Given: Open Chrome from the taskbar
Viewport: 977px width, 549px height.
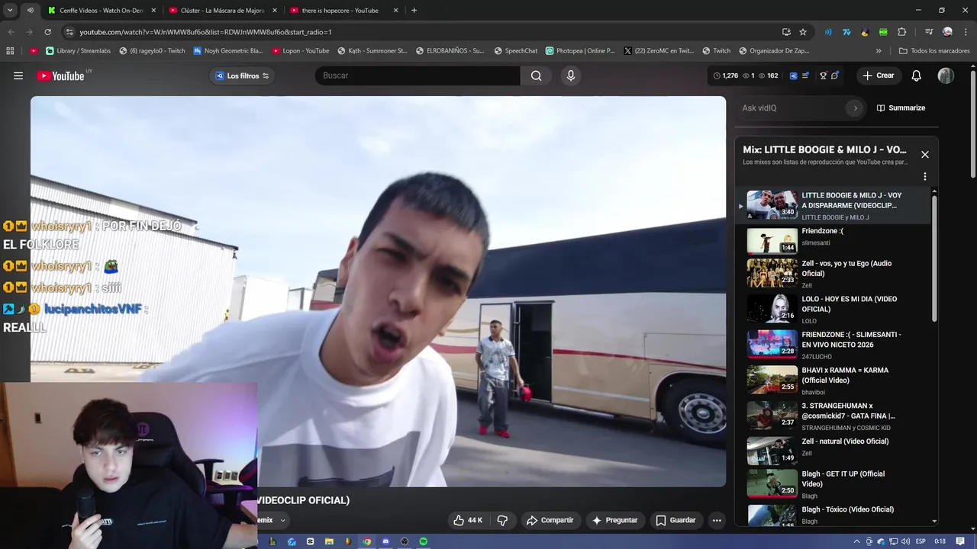Looking at the screenshot, I should click(x=367, y=541).
